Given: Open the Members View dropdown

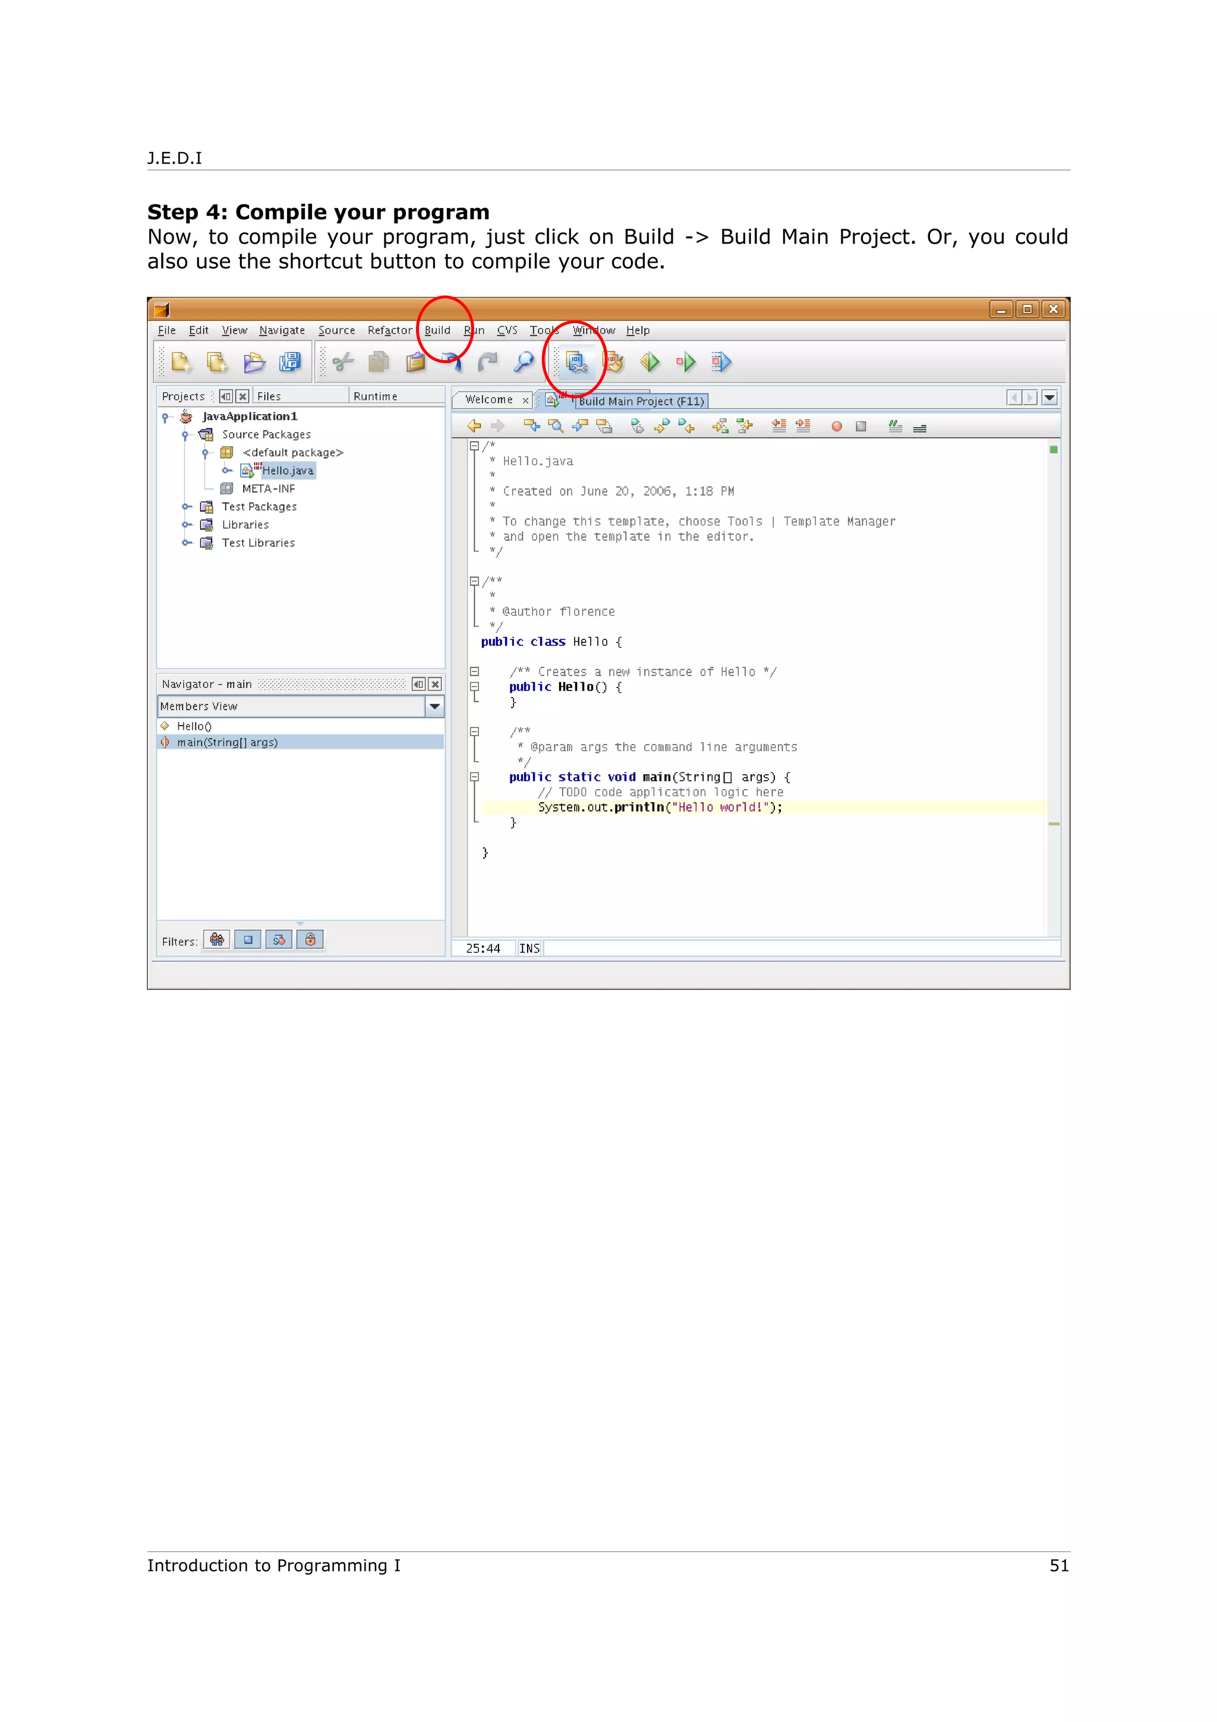Looking at the screenshot, I should (435, 707).
